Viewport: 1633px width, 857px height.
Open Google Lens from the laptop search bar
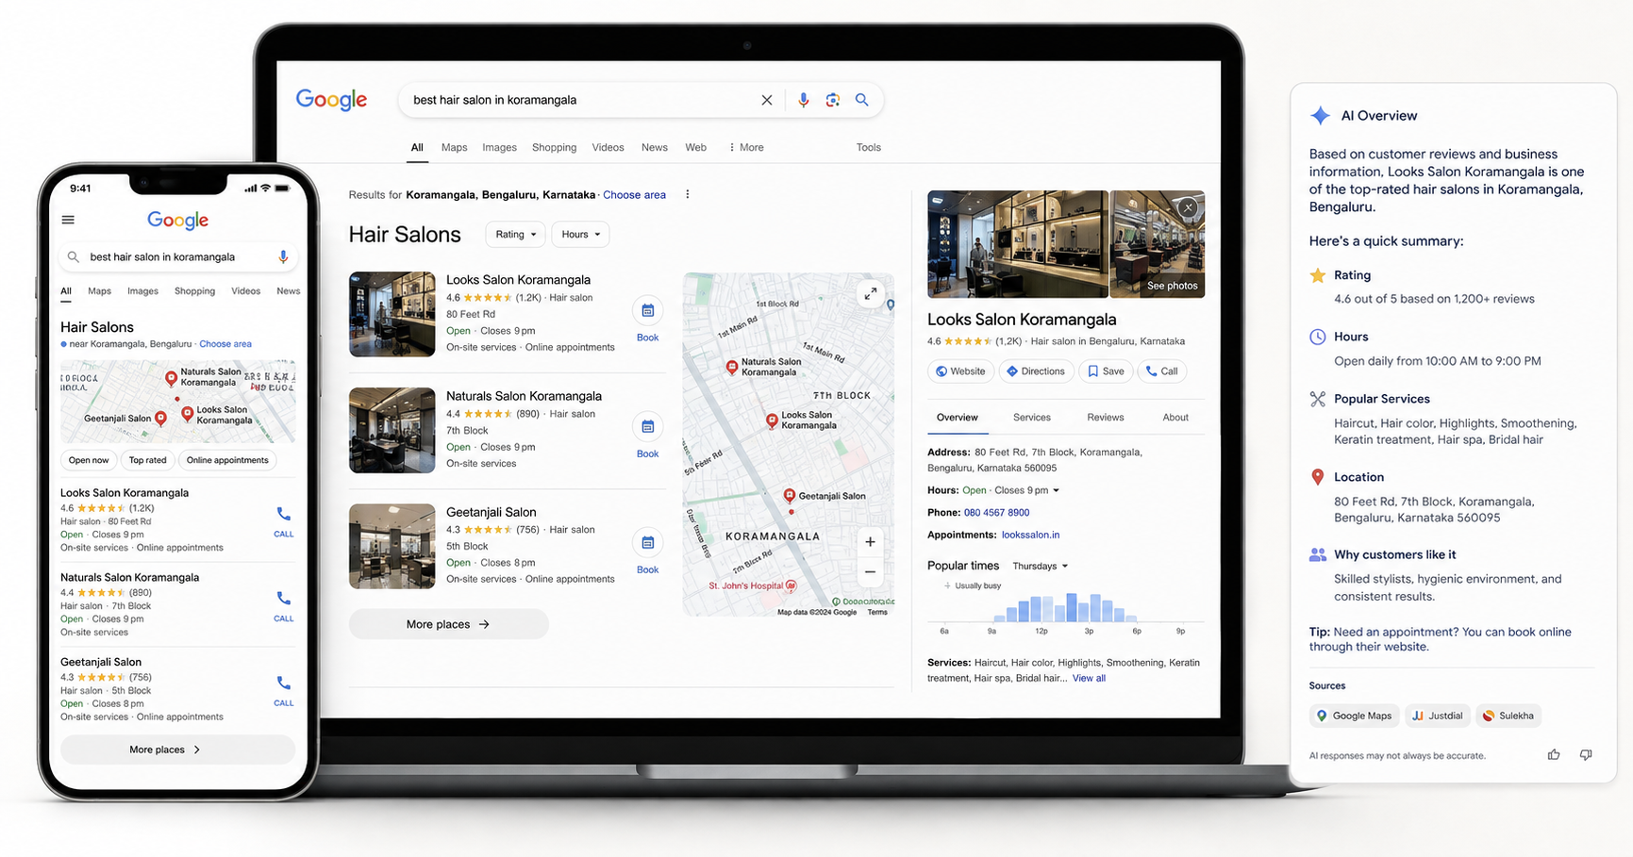832,100
